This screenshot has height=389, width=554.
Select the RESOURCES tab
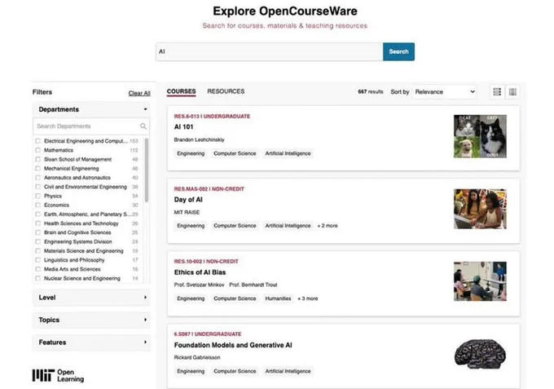226,91
